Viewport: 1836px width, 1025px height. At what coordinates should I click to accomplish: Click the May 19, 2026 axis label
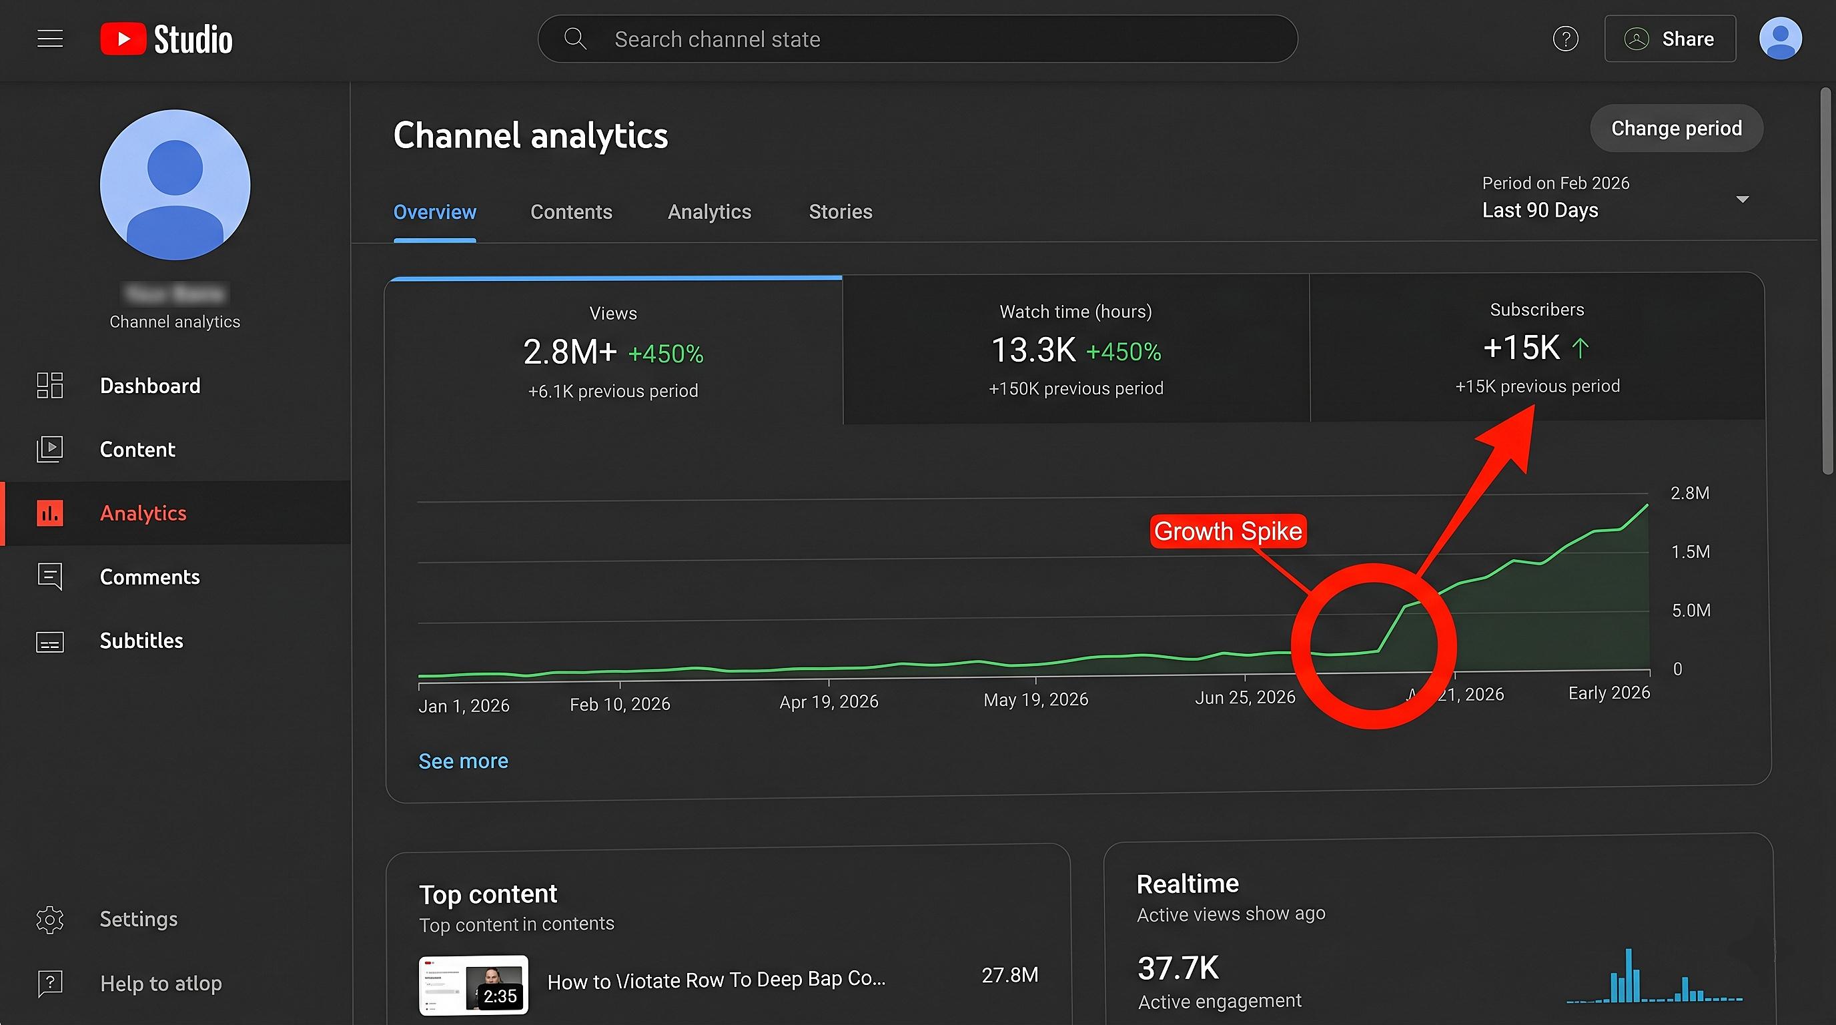click(x=1035, y=699)
